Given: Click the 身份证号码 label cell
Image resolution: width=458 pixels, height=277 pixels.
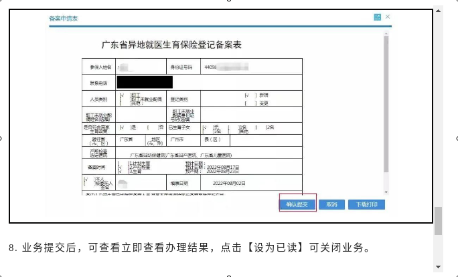Looking at the screenshot, I should [183, 66].
